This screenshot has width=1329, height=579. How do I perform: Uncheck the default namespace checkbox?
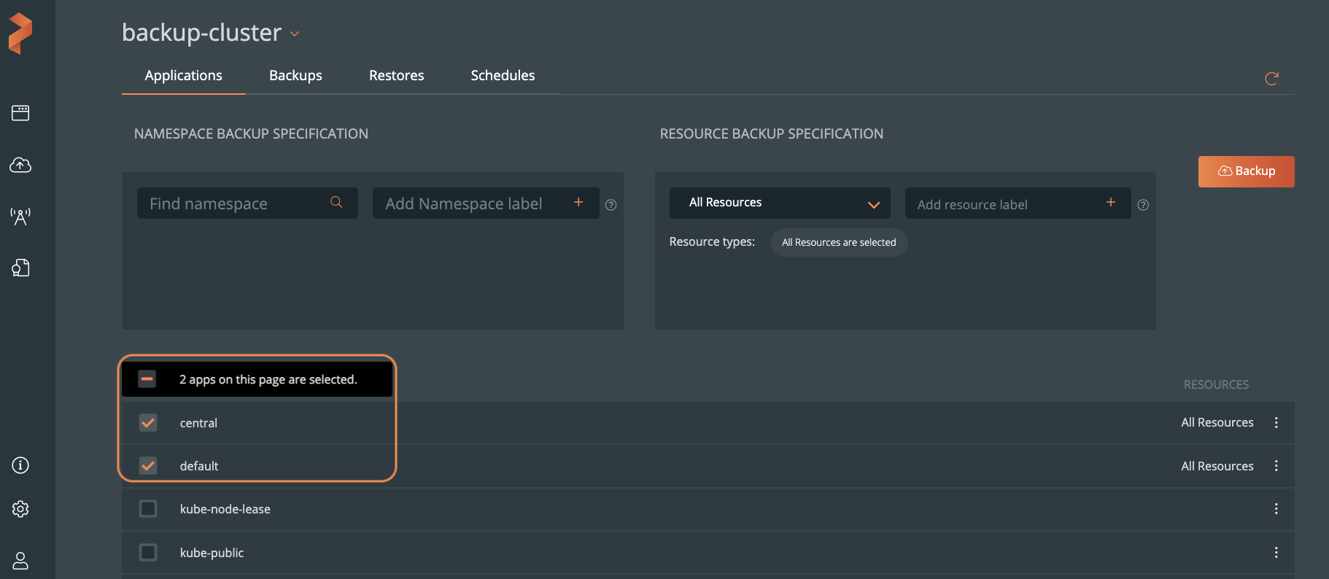pyautogui.click(x=148, y=466)
